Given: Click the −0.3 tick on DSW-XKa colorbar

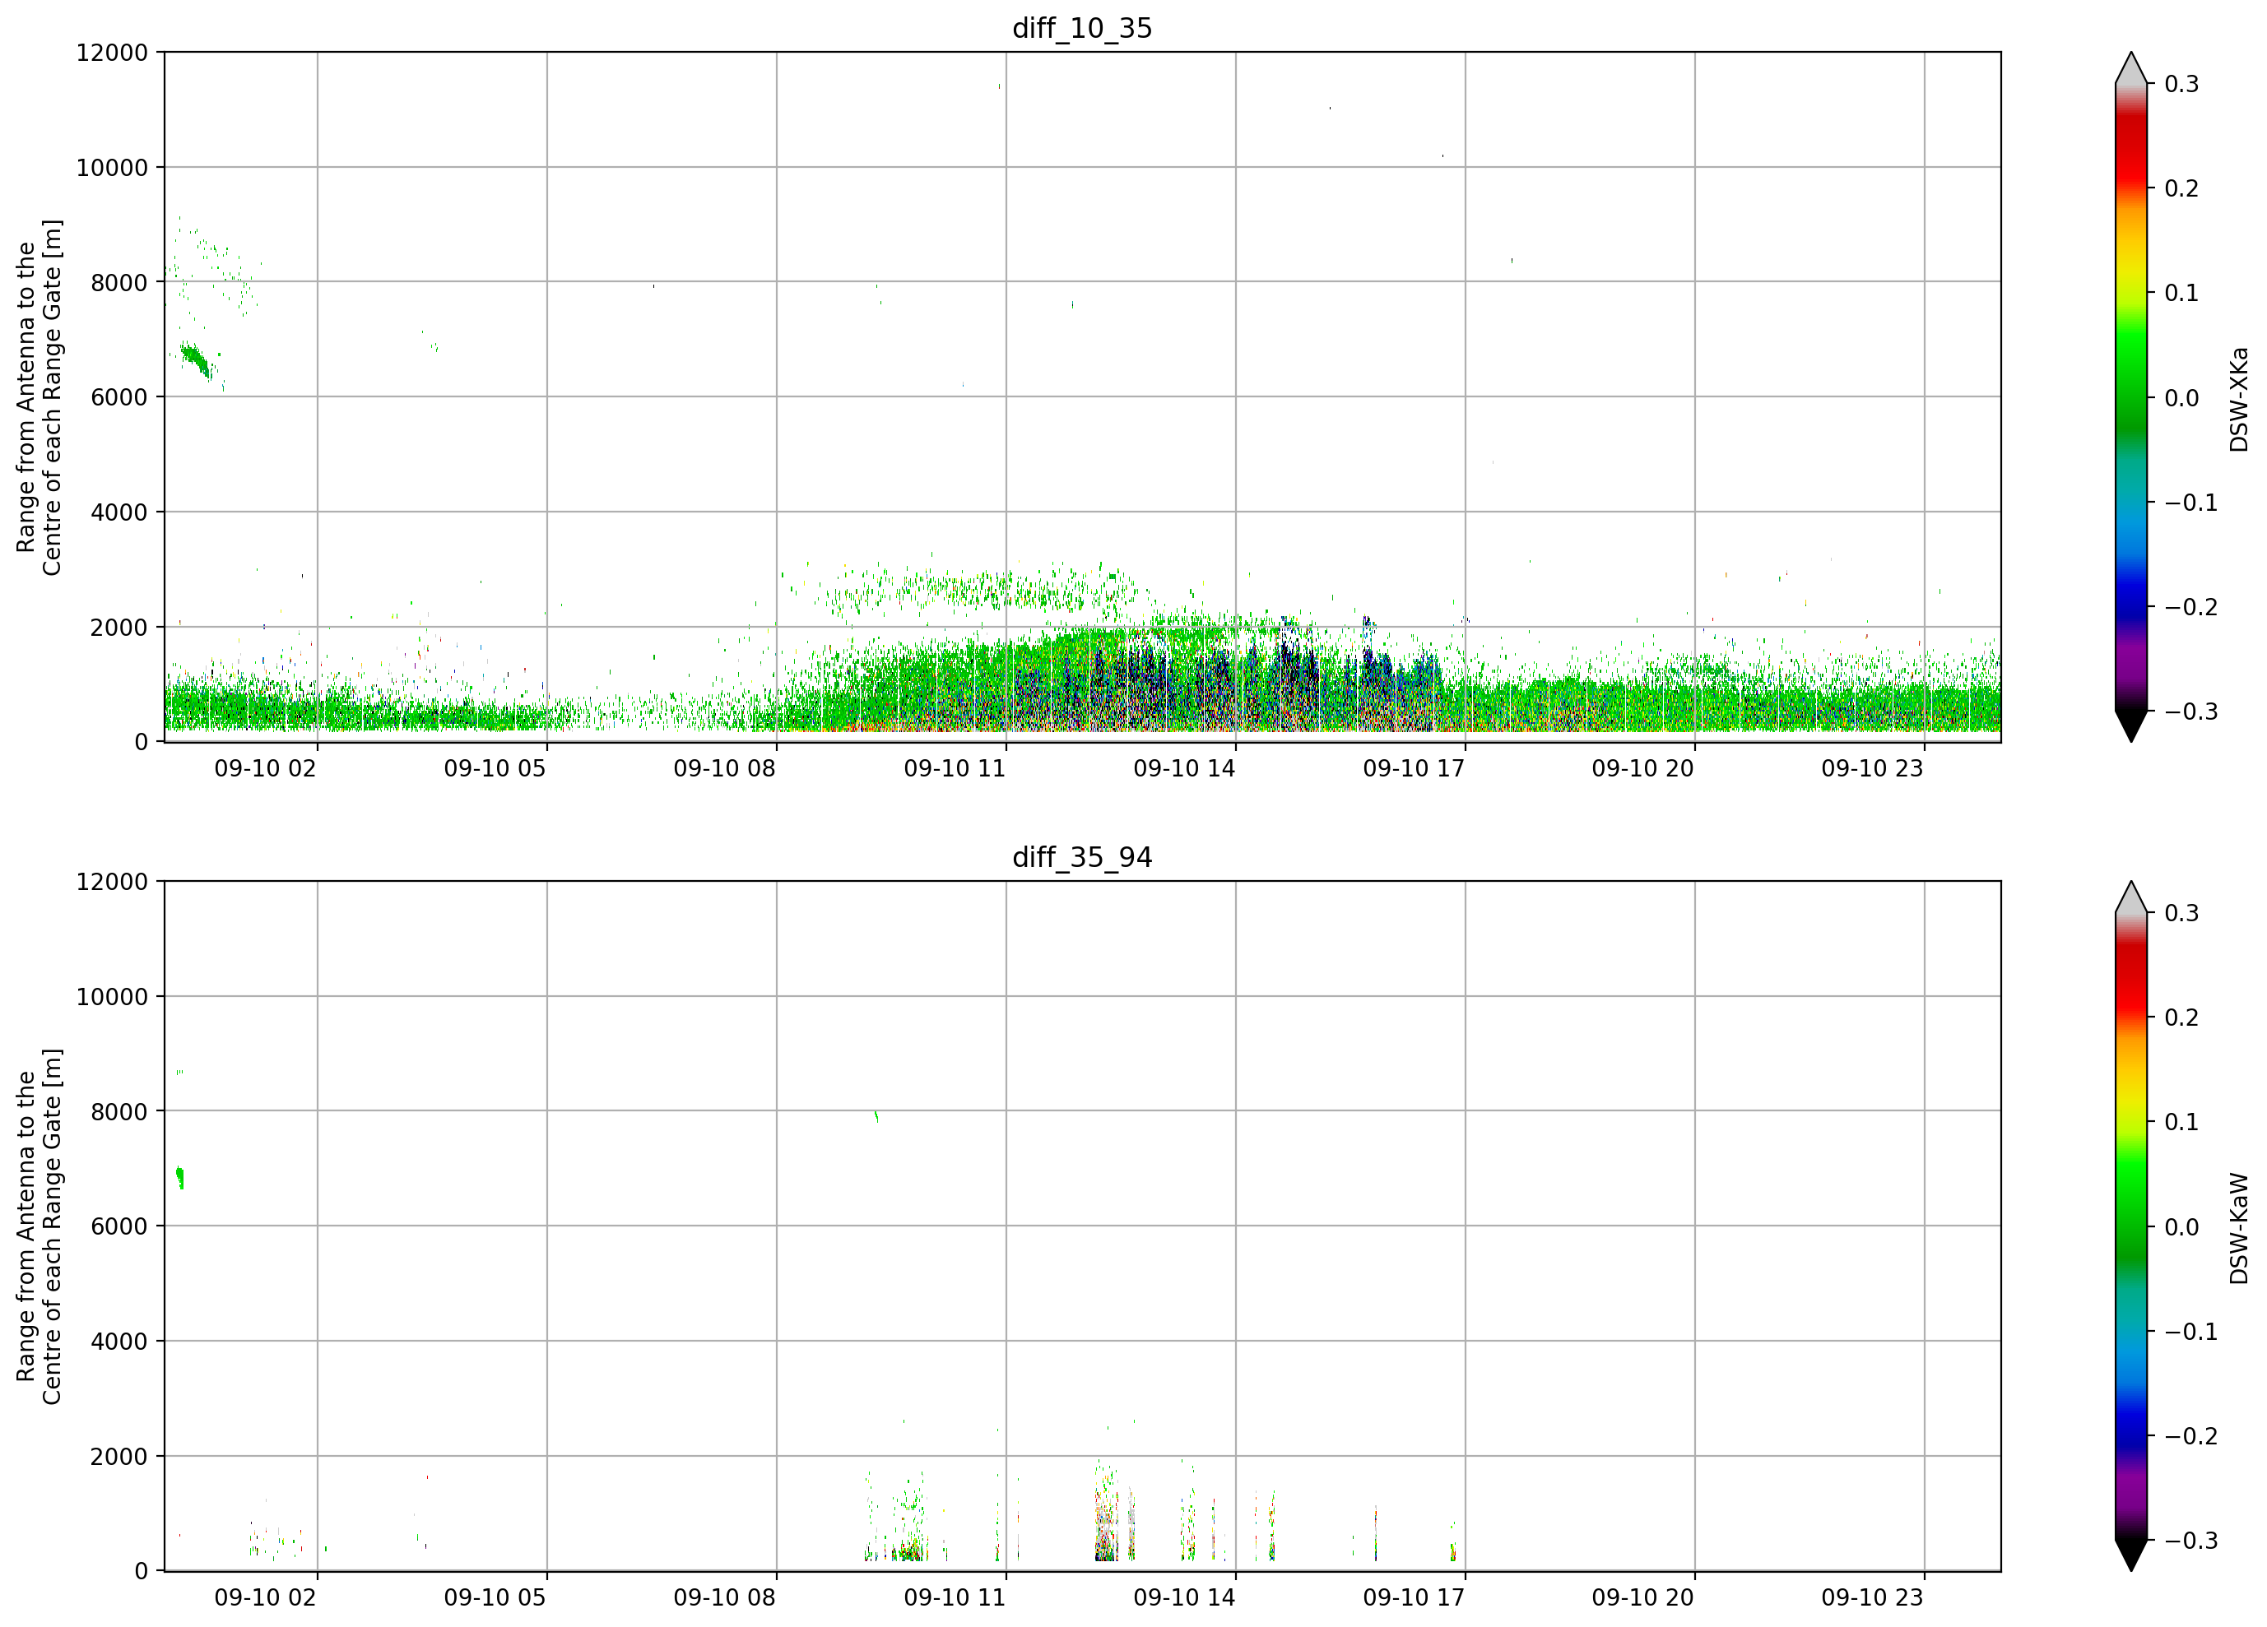Looking at the screenshot, I should 2191,712.
